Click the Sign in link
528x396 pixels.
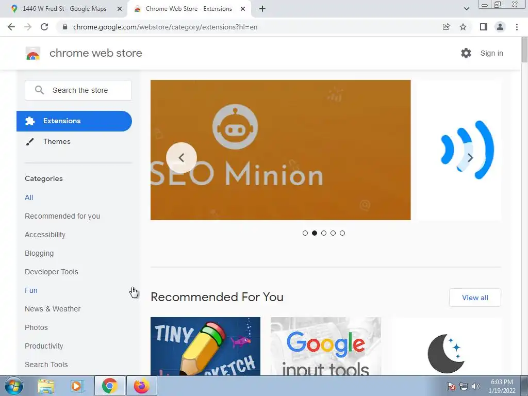click(491, 53)
